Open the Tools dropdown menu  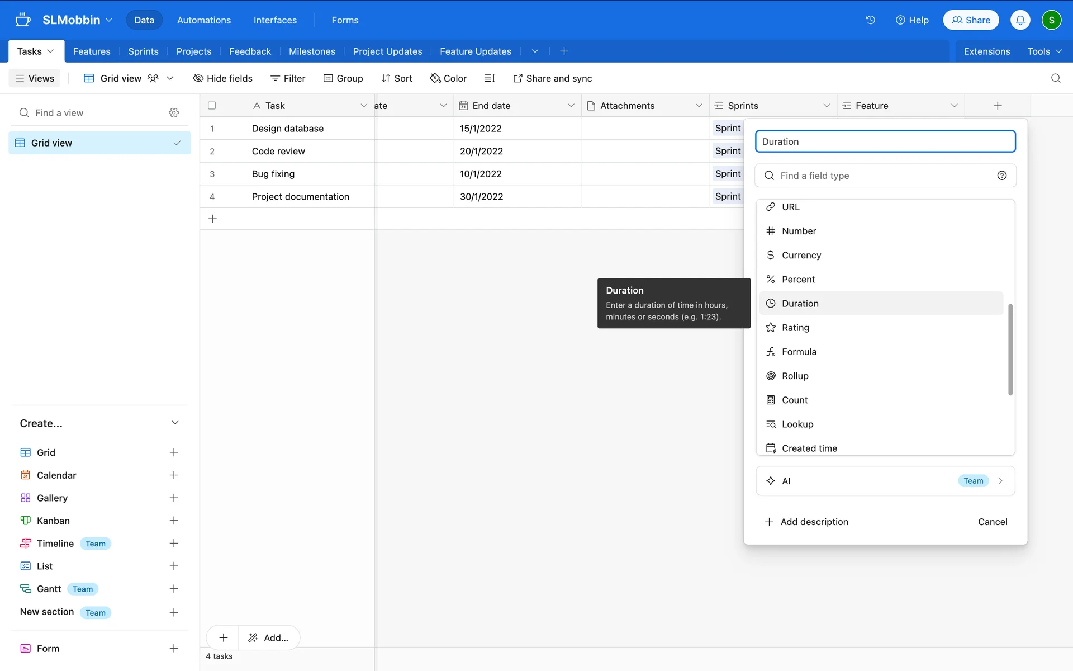point(1044,51)
